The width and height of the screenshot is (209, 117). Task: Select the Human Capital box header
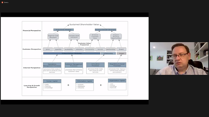(52, 81)
